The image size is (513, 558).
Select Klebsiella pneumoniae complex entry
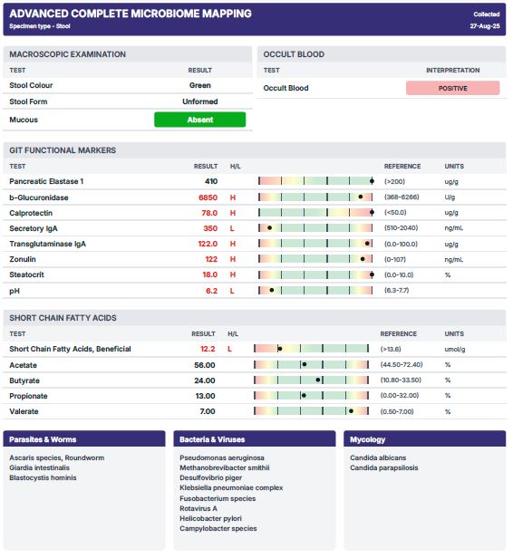click(231, 487)
